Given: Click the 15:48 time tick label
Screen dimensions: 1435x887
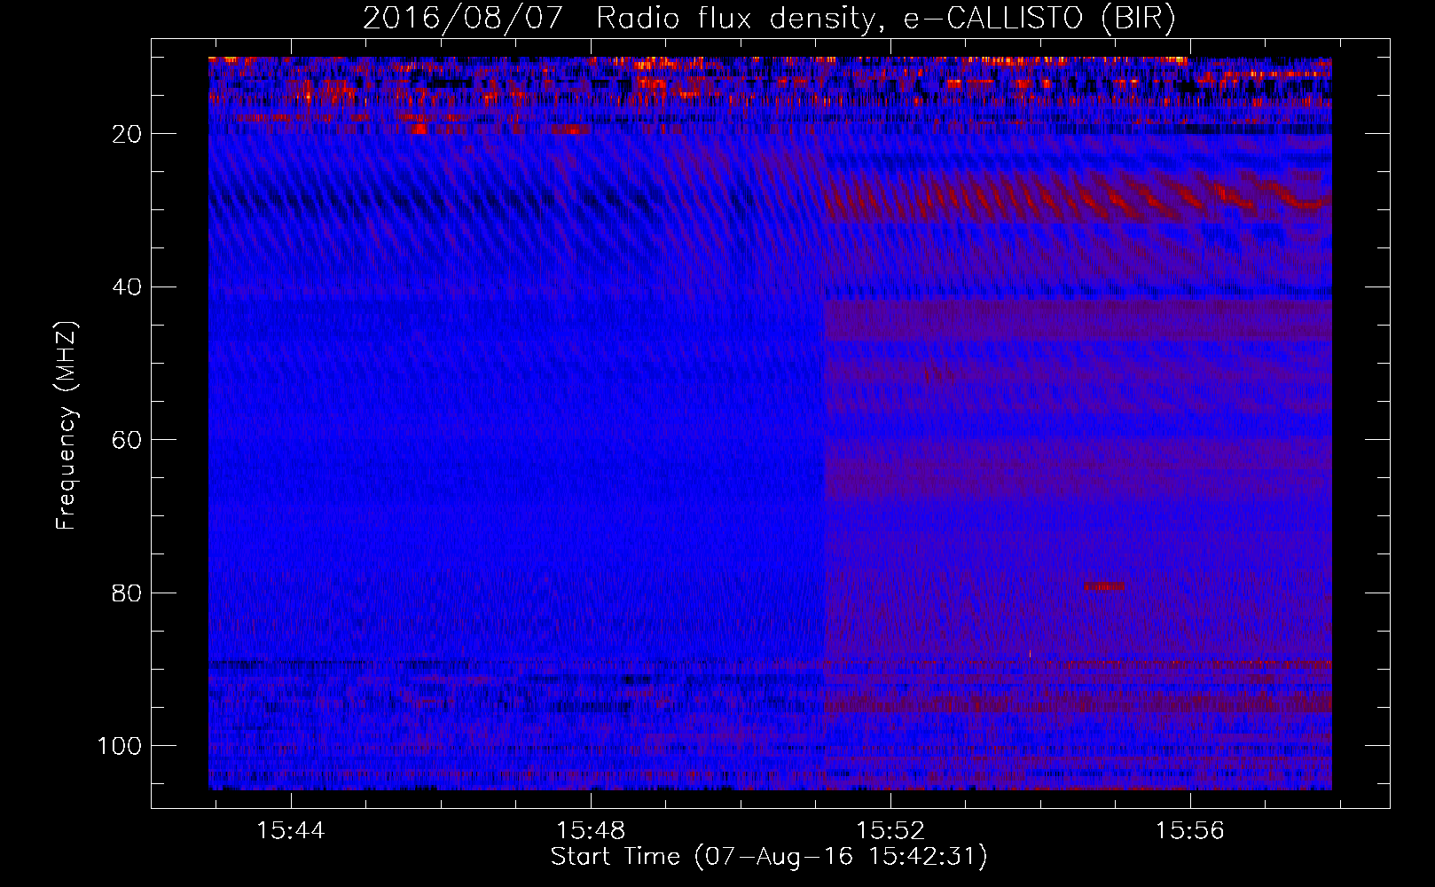Looking at the screenshot, I should click(591, 830).
